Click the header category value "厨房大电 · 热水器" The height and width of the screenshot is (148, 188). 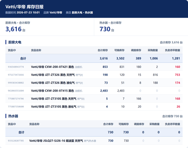[82, 12]
